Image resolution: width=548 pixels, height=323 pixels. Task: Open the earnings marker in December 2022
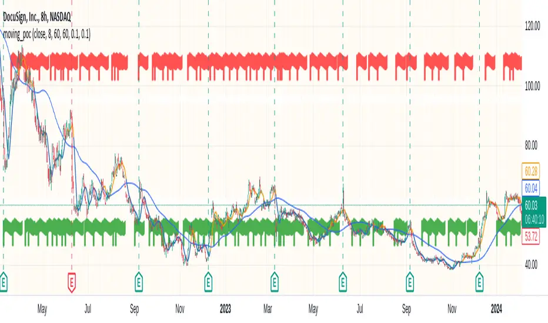point(208,281)
